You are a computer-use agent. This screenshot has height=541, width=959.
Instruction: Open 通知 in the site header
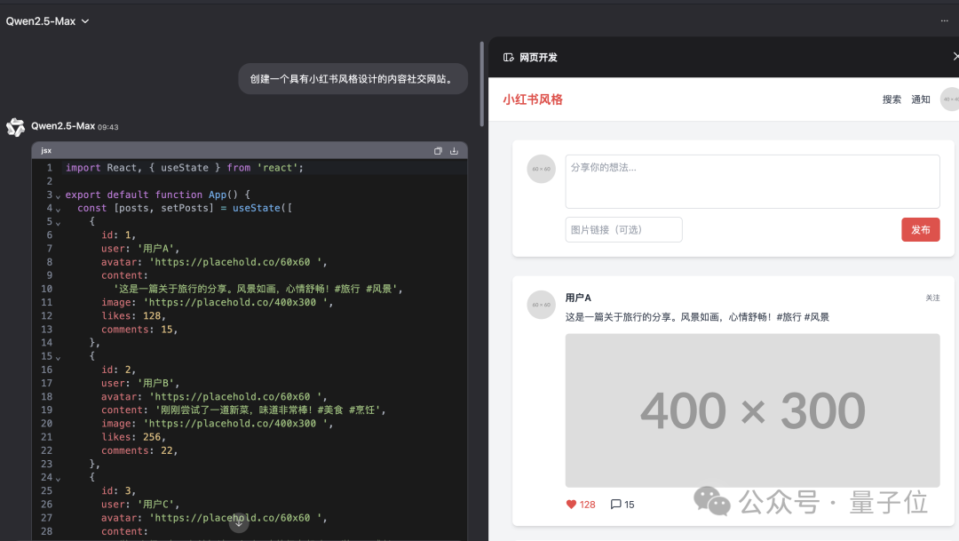pos(920,99)
